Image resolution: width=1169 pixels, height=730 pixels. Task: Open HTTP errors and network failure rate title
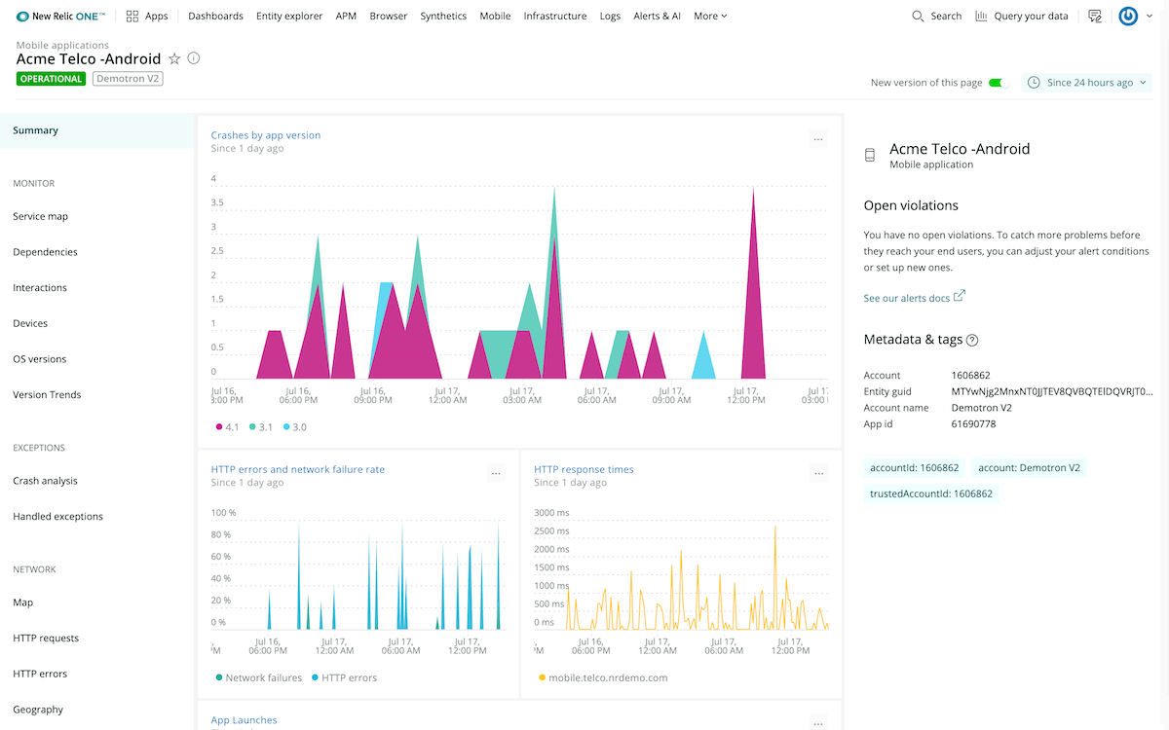tap(298, 469)
